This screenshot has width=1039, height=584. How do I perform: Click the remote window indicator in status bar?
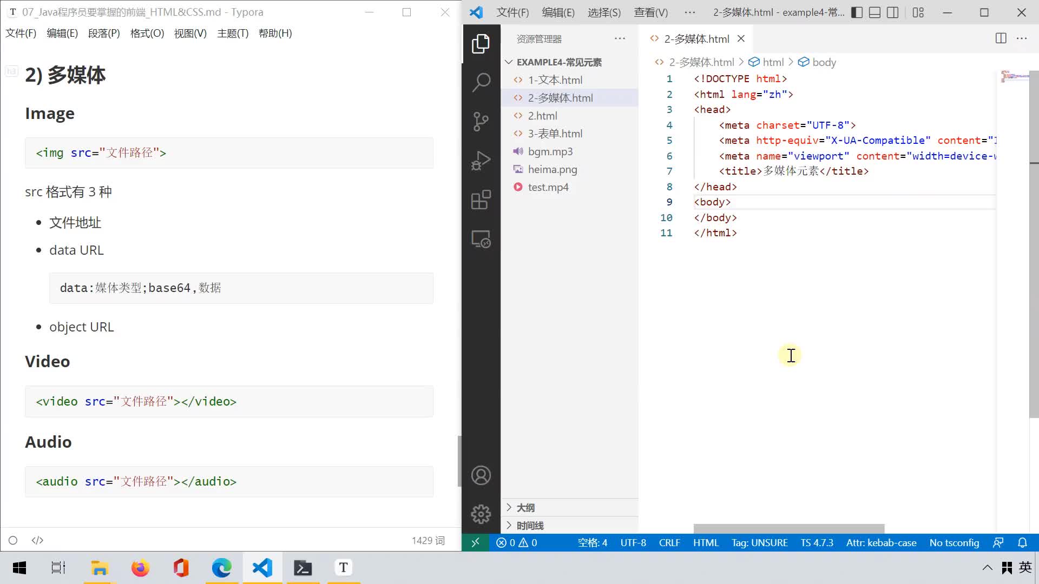(475, 542)
